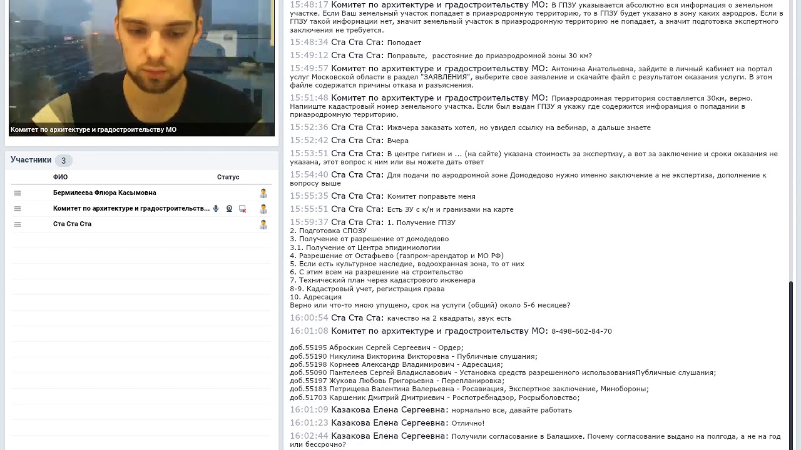
Task: Click the participant count badge 3
Action: click(x=63, y=161)
